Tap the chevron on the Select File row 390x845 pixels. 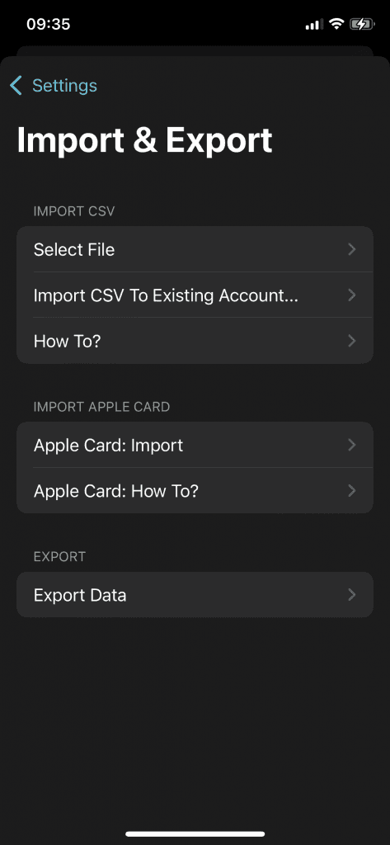352,249
